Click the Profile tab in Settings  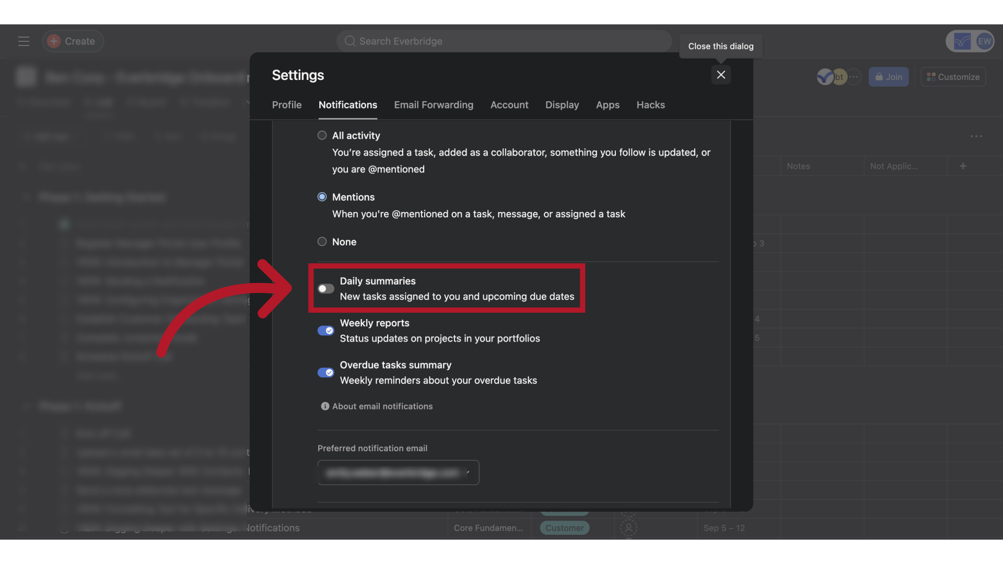(287, 104)
